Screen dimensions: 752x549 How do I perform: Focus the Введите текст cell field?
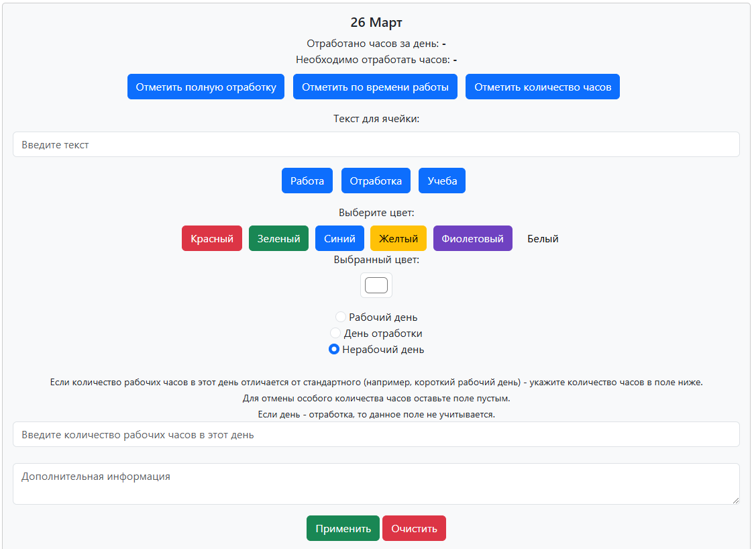coord(376,145)
